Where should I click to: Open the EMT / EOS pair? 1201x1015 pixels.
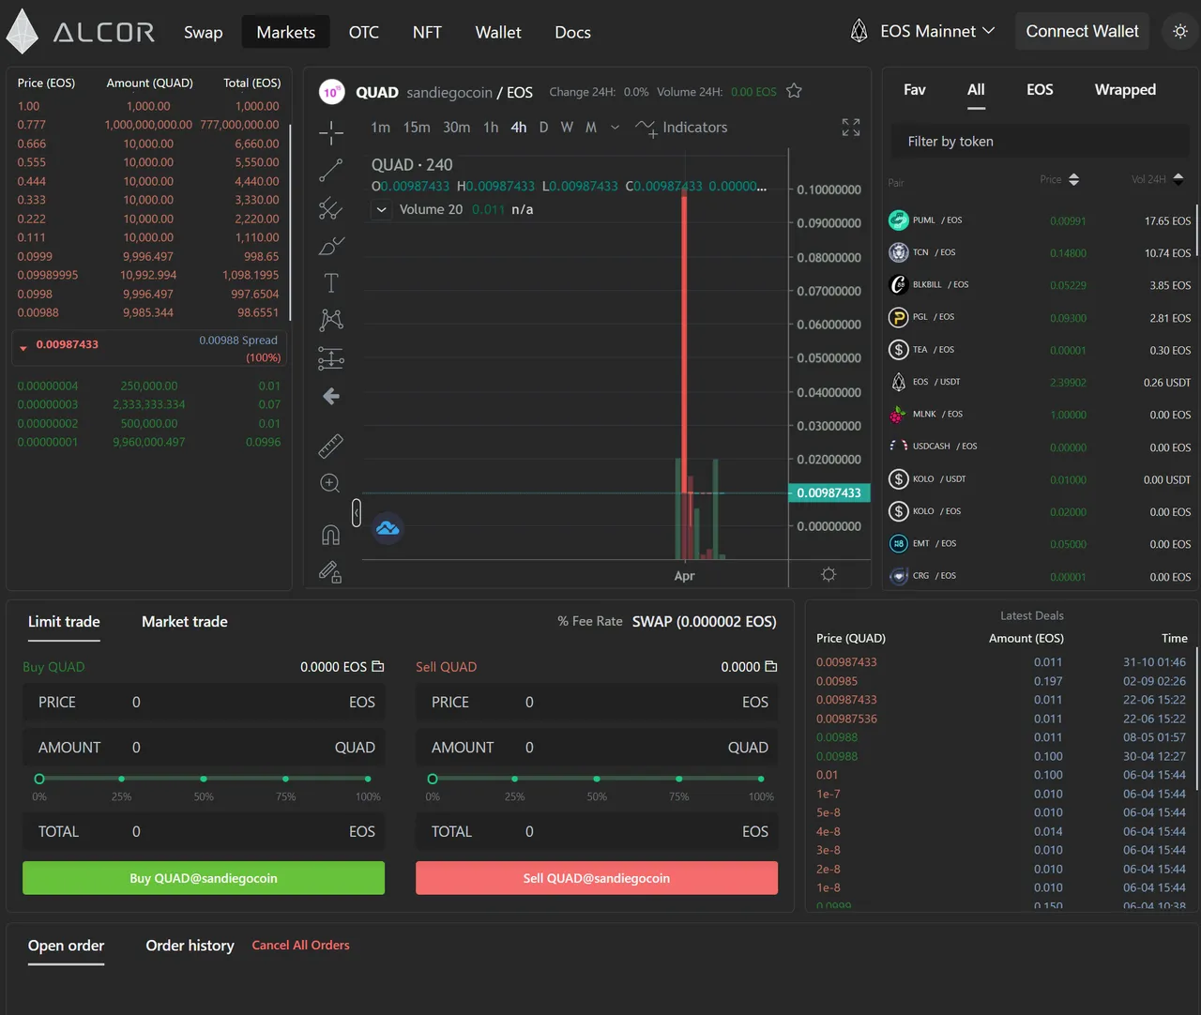pos(1040,544)
